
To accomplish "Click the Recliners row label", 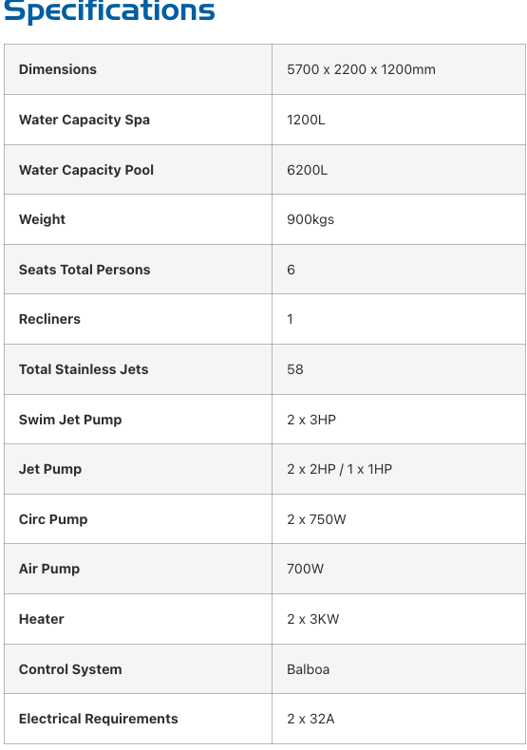I will [x=49, y=319].
